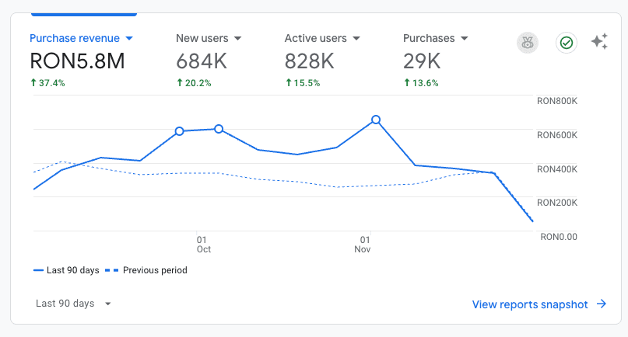Click the RON5.8M revenue value

pos(77,61)
